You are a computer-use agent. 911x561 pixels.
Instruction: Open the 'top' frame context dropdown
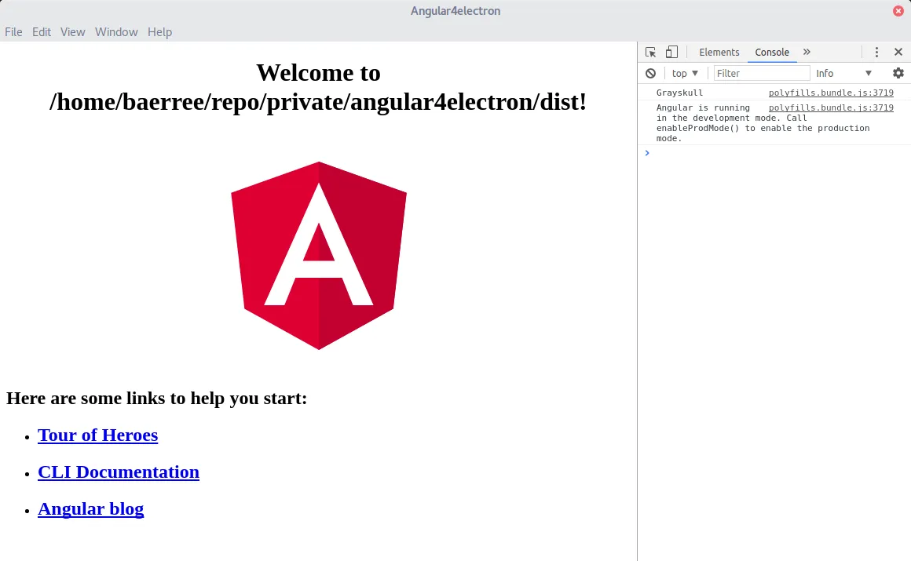coord(684,73)
